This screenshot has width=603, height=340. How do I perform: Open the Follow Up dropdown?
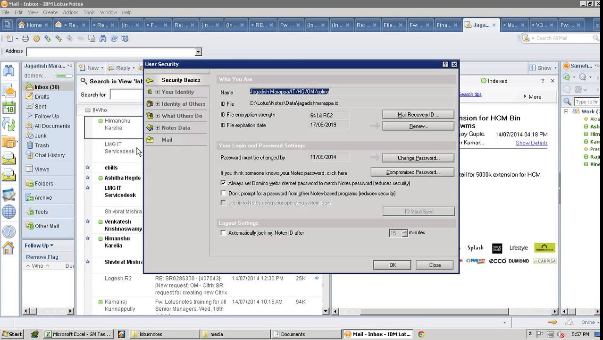(x=39, y=246)
